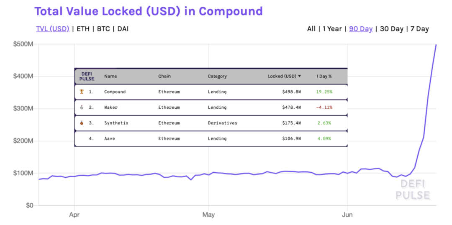Switch chart metric to BTC

click(x=103, y=29)
